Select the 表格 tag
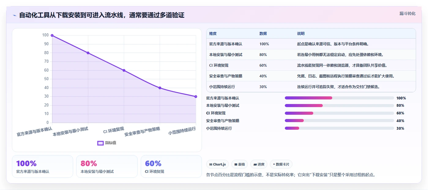This screenshot has height=190, width=428. pyautogui.click(x=240, y=164)
